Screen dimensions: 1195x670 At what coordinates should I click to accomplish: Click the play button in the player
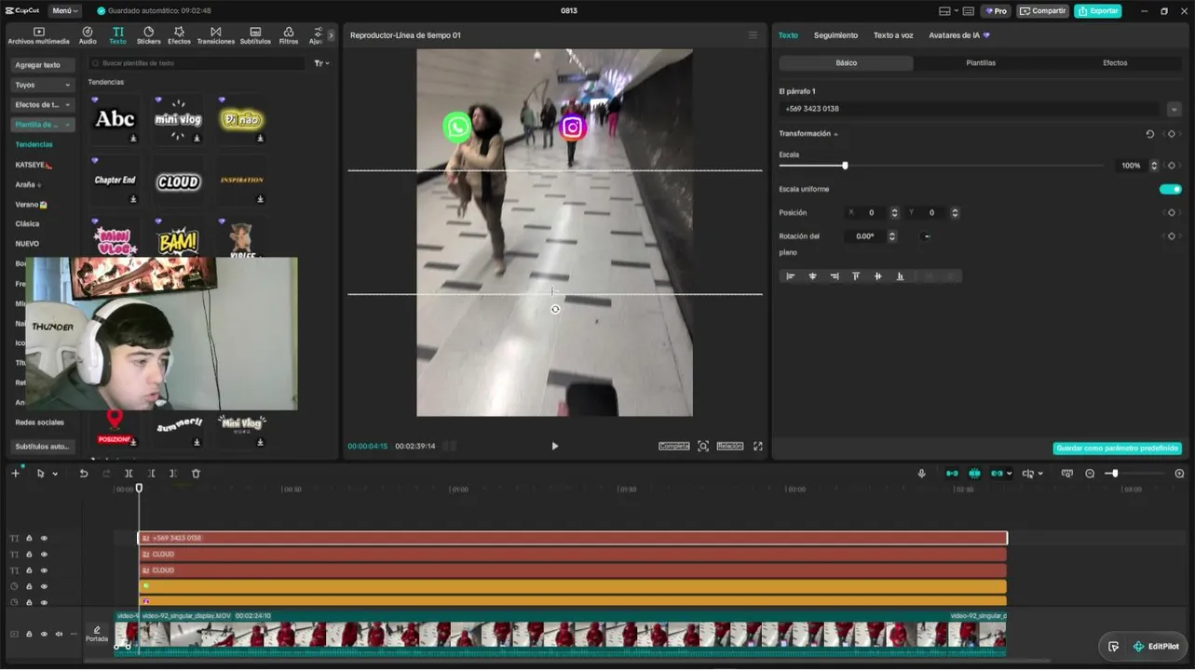(555, 447)
